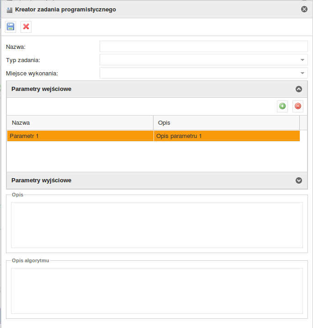This screenshot has width=313, height=328.
Task: Focus the Nazwa text field
Action: [x=204, y=47]
